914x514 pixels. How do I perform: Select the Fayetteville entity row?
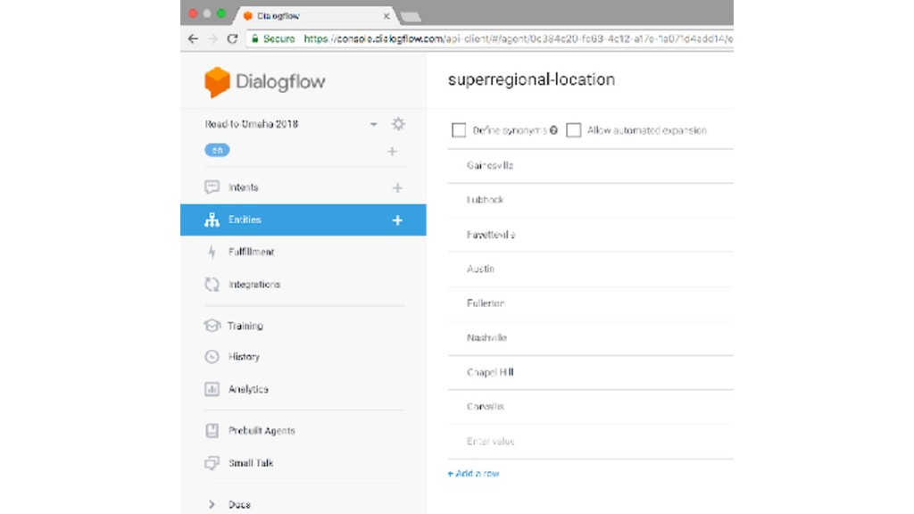(x=591, y=235)
